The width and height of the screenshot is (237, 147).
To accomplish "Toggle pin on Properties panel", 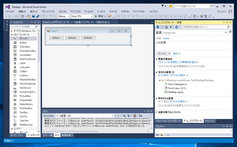I will point(227,126).
